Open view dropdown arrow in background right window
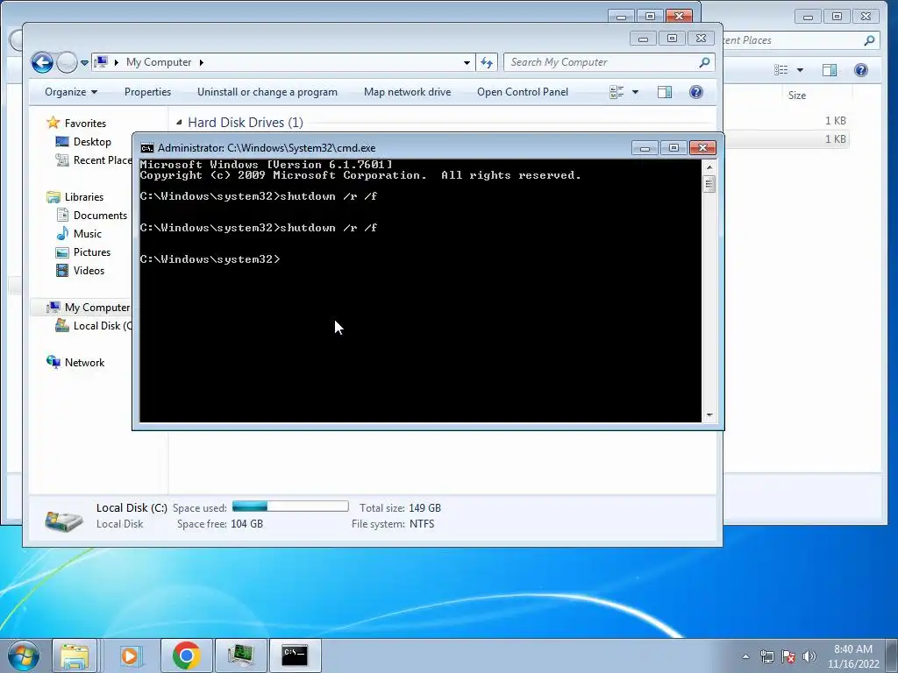This screenshot has width=898, height=673. (x=800, y=70)
